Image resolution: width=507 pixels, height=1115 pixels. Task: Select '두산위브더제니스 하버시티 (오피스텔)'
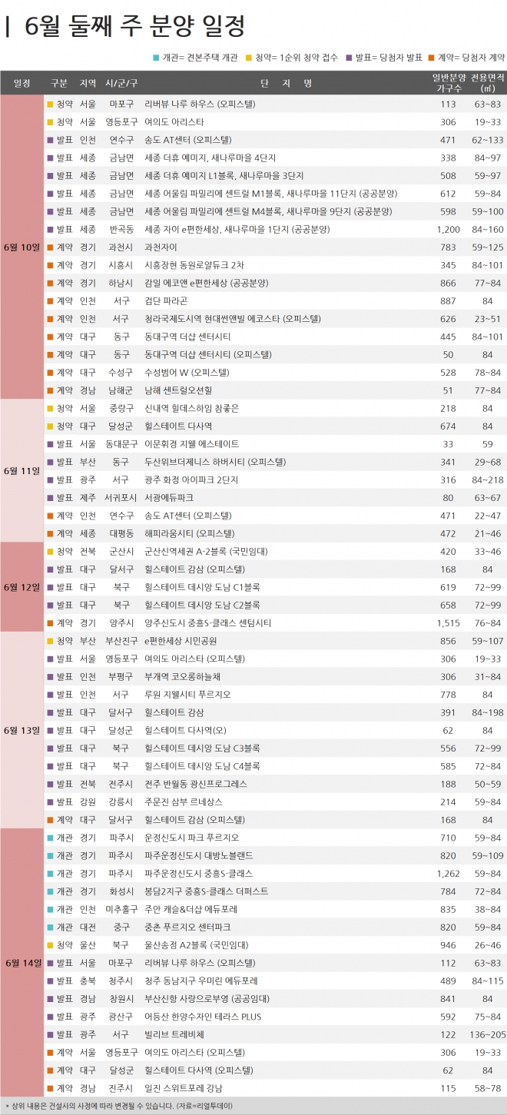coord(215,462)
